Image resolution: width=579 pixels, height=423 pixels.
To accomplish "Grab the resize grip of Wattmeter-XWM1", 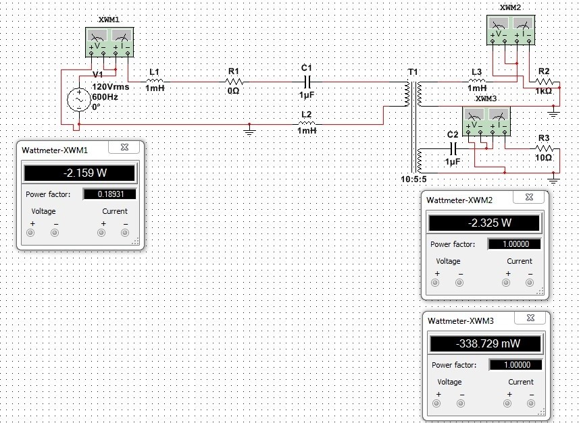I will [x=136, y=242].
